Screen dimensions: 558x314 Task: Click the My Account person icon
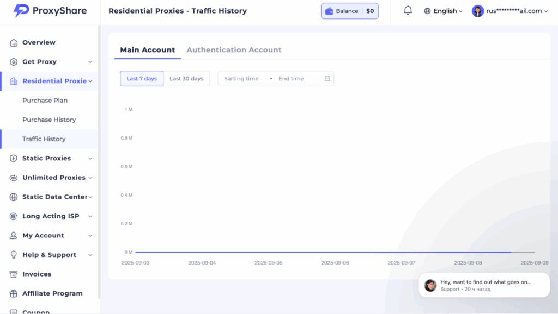pyautogui.click(x=14, y=236)
